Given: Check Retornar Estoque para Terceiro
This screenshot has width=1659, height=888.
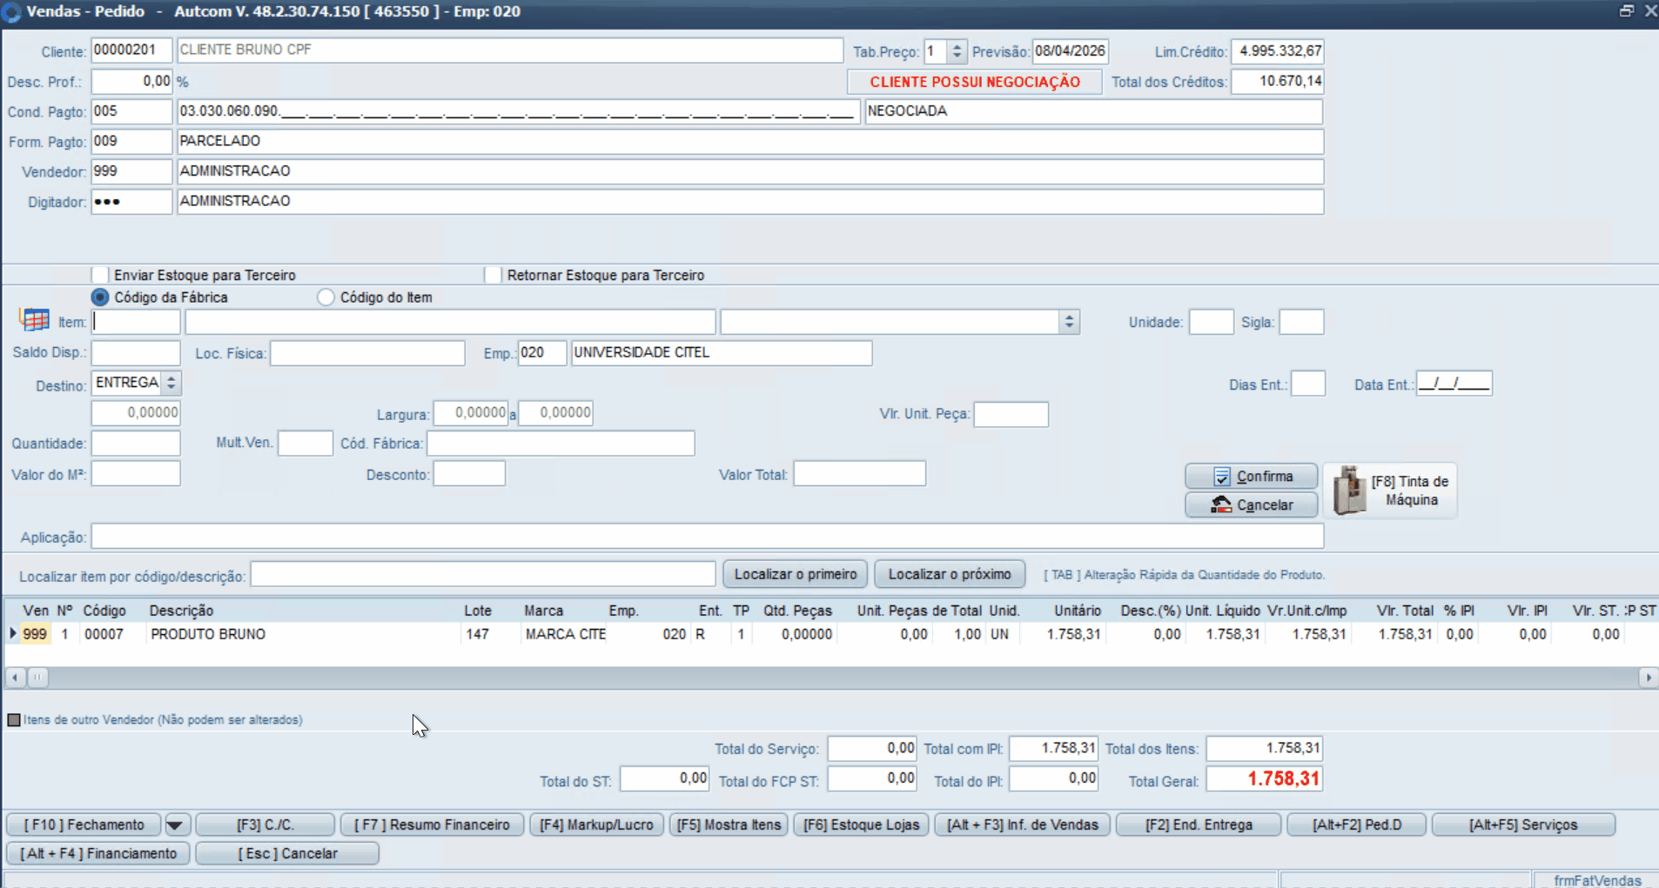Looking at the screenshot, I should (494, 275).
